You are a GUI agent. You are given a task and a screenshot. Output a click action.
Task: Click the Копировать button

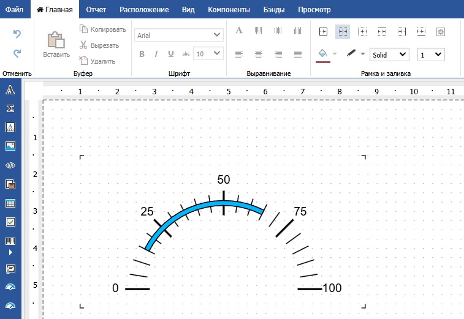[102, 29]
